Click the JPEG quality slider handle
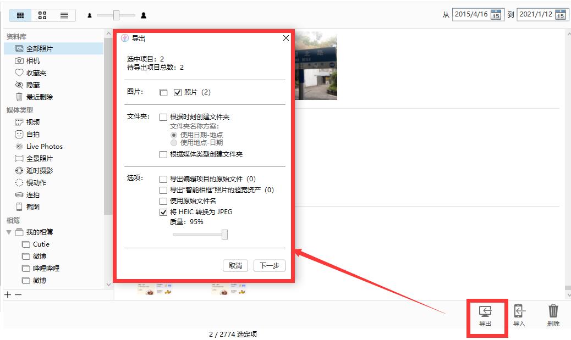 tap(224, 234)
